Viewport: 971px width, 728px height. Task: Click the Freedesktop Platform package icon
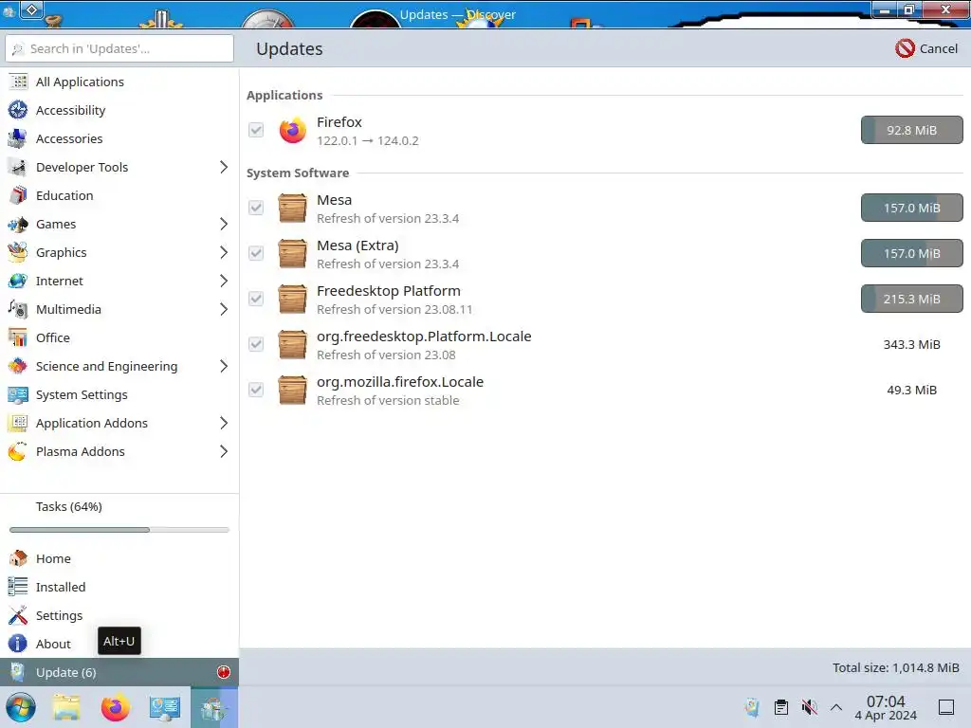coord(292,299)
